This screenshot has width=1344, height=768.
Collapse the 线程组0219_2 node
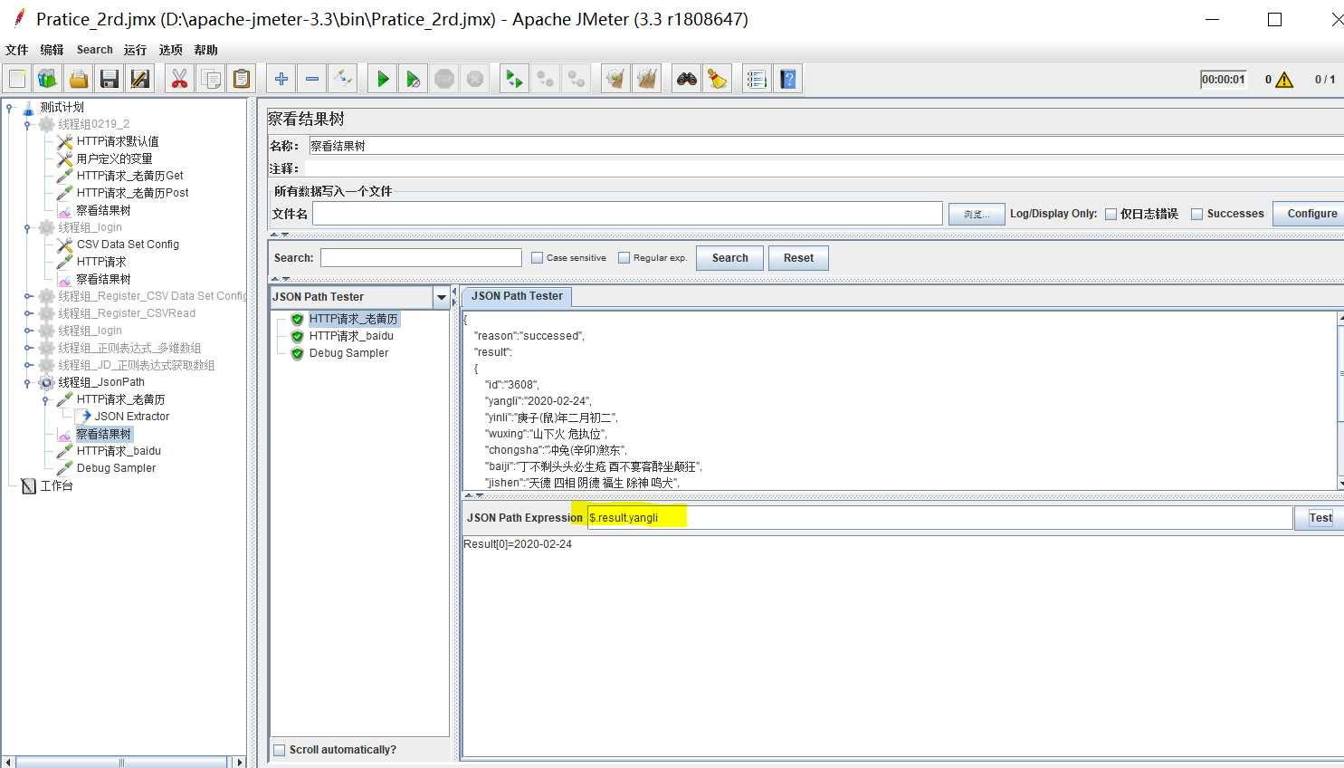28,125
